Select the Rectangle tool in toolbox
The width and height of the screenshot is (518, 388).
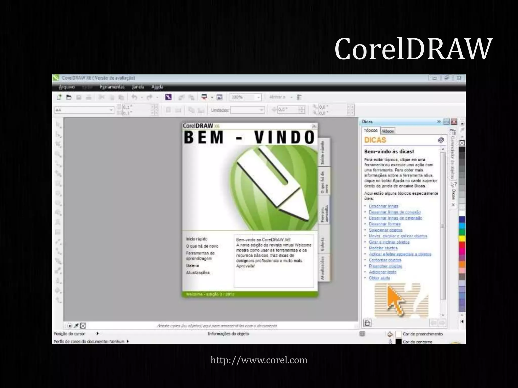(x=59, y=184)
